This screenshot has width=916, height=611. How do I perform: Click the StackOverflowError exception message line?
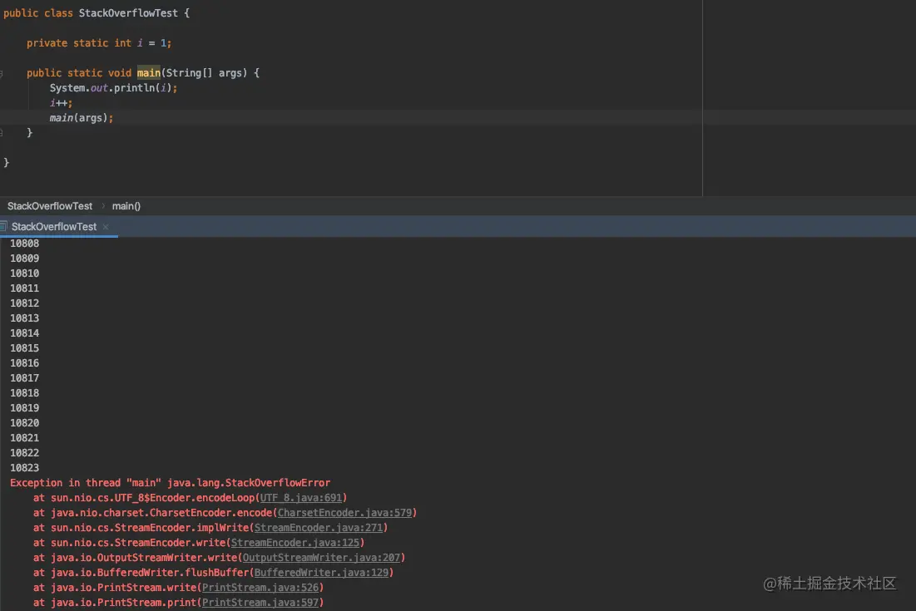[170, 483]
